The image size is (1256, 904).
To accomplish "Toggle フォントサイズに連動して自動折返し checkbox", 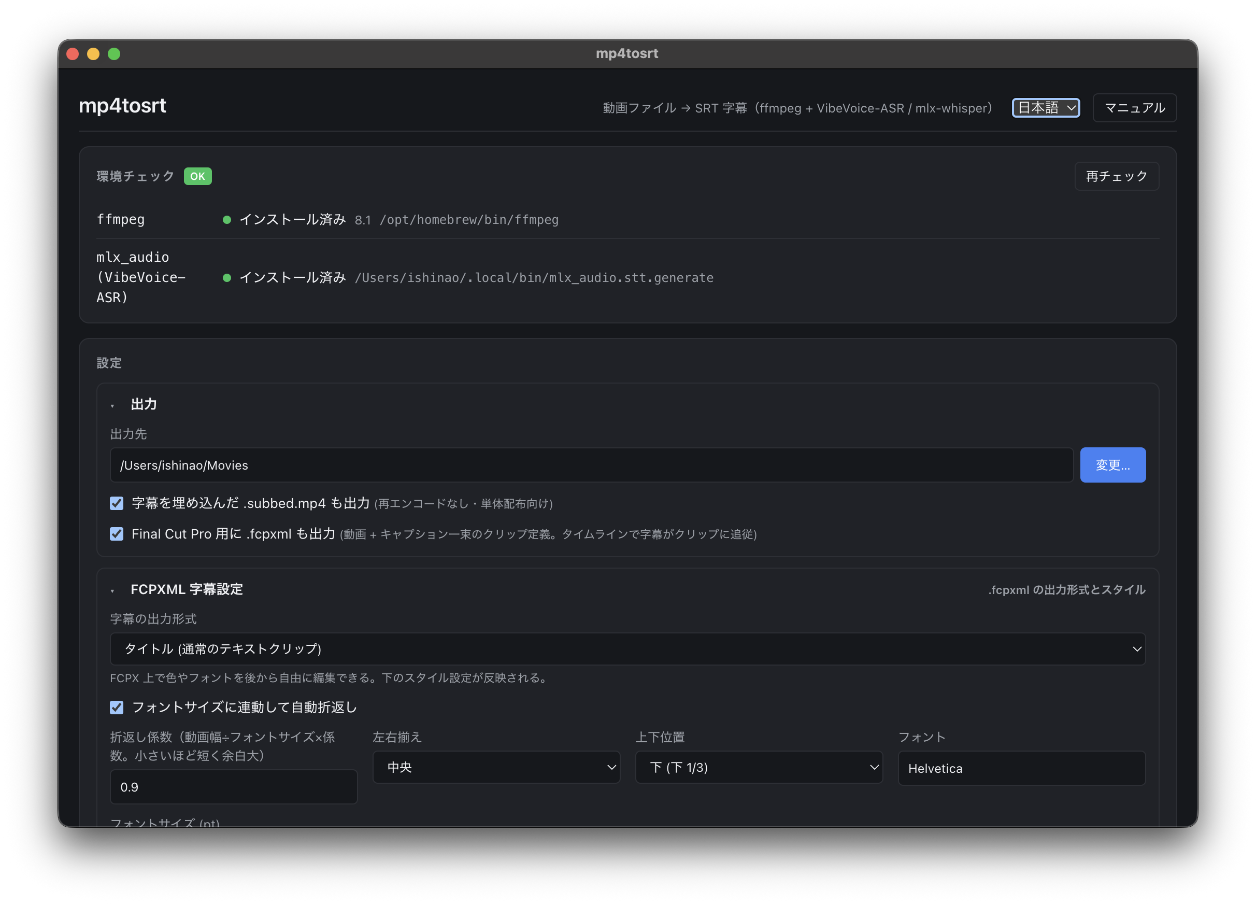I will [116, 708].
